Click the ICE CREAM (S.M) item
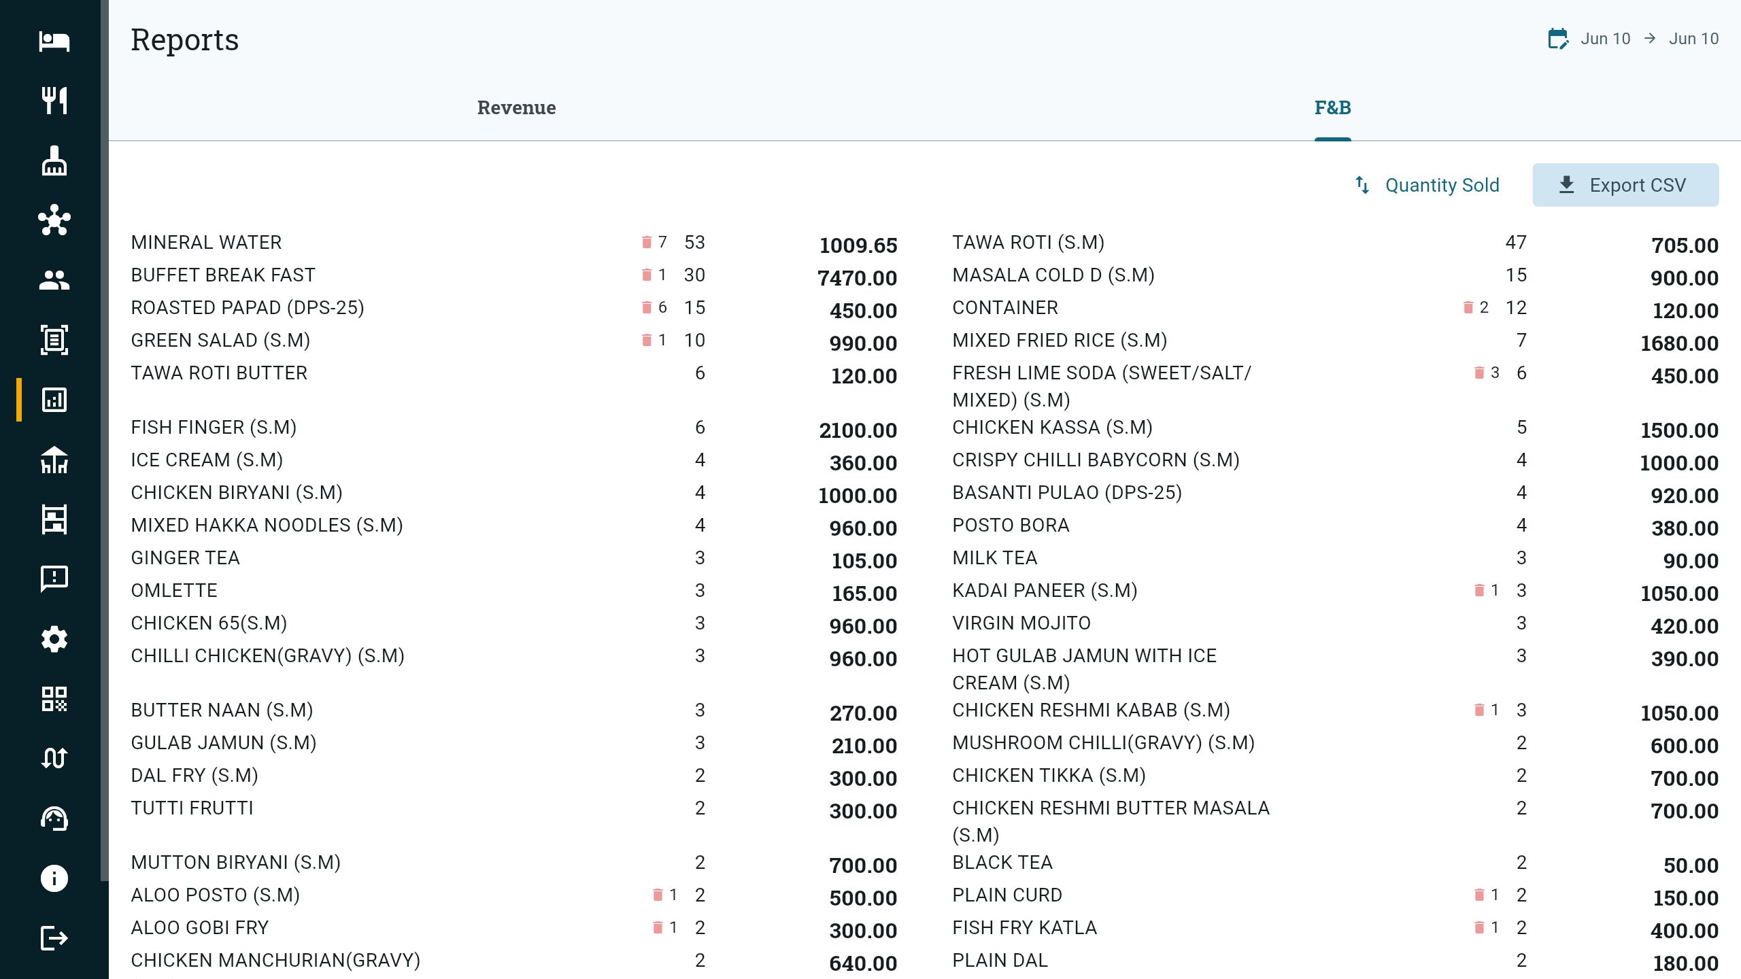Screen dimensions: 1741x979 tap(207, 460)
